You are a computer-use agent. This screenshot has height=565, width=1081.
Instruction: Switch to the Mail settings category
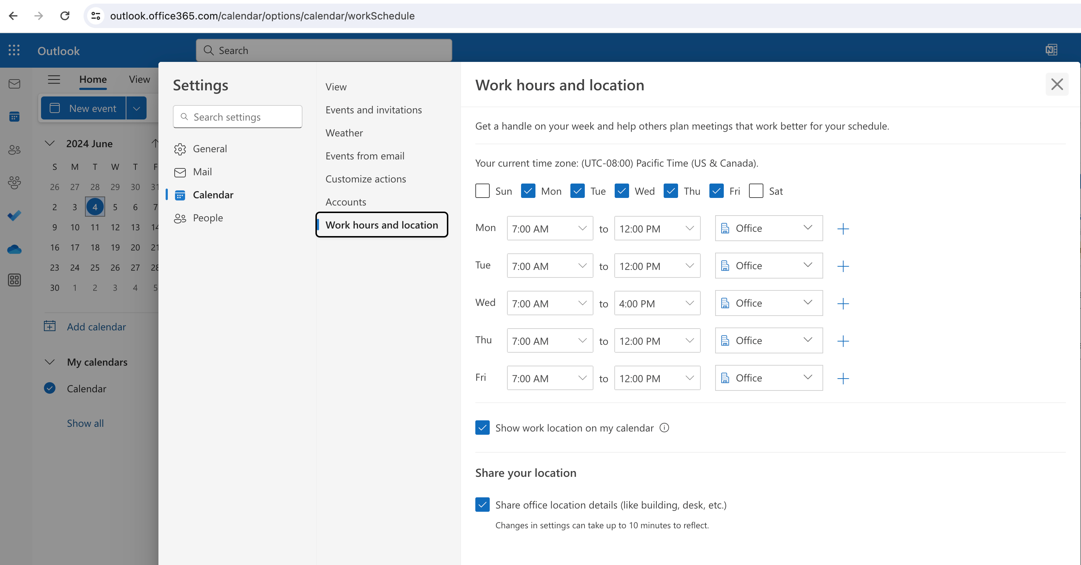pyautogui.click(x=202, y=172)
